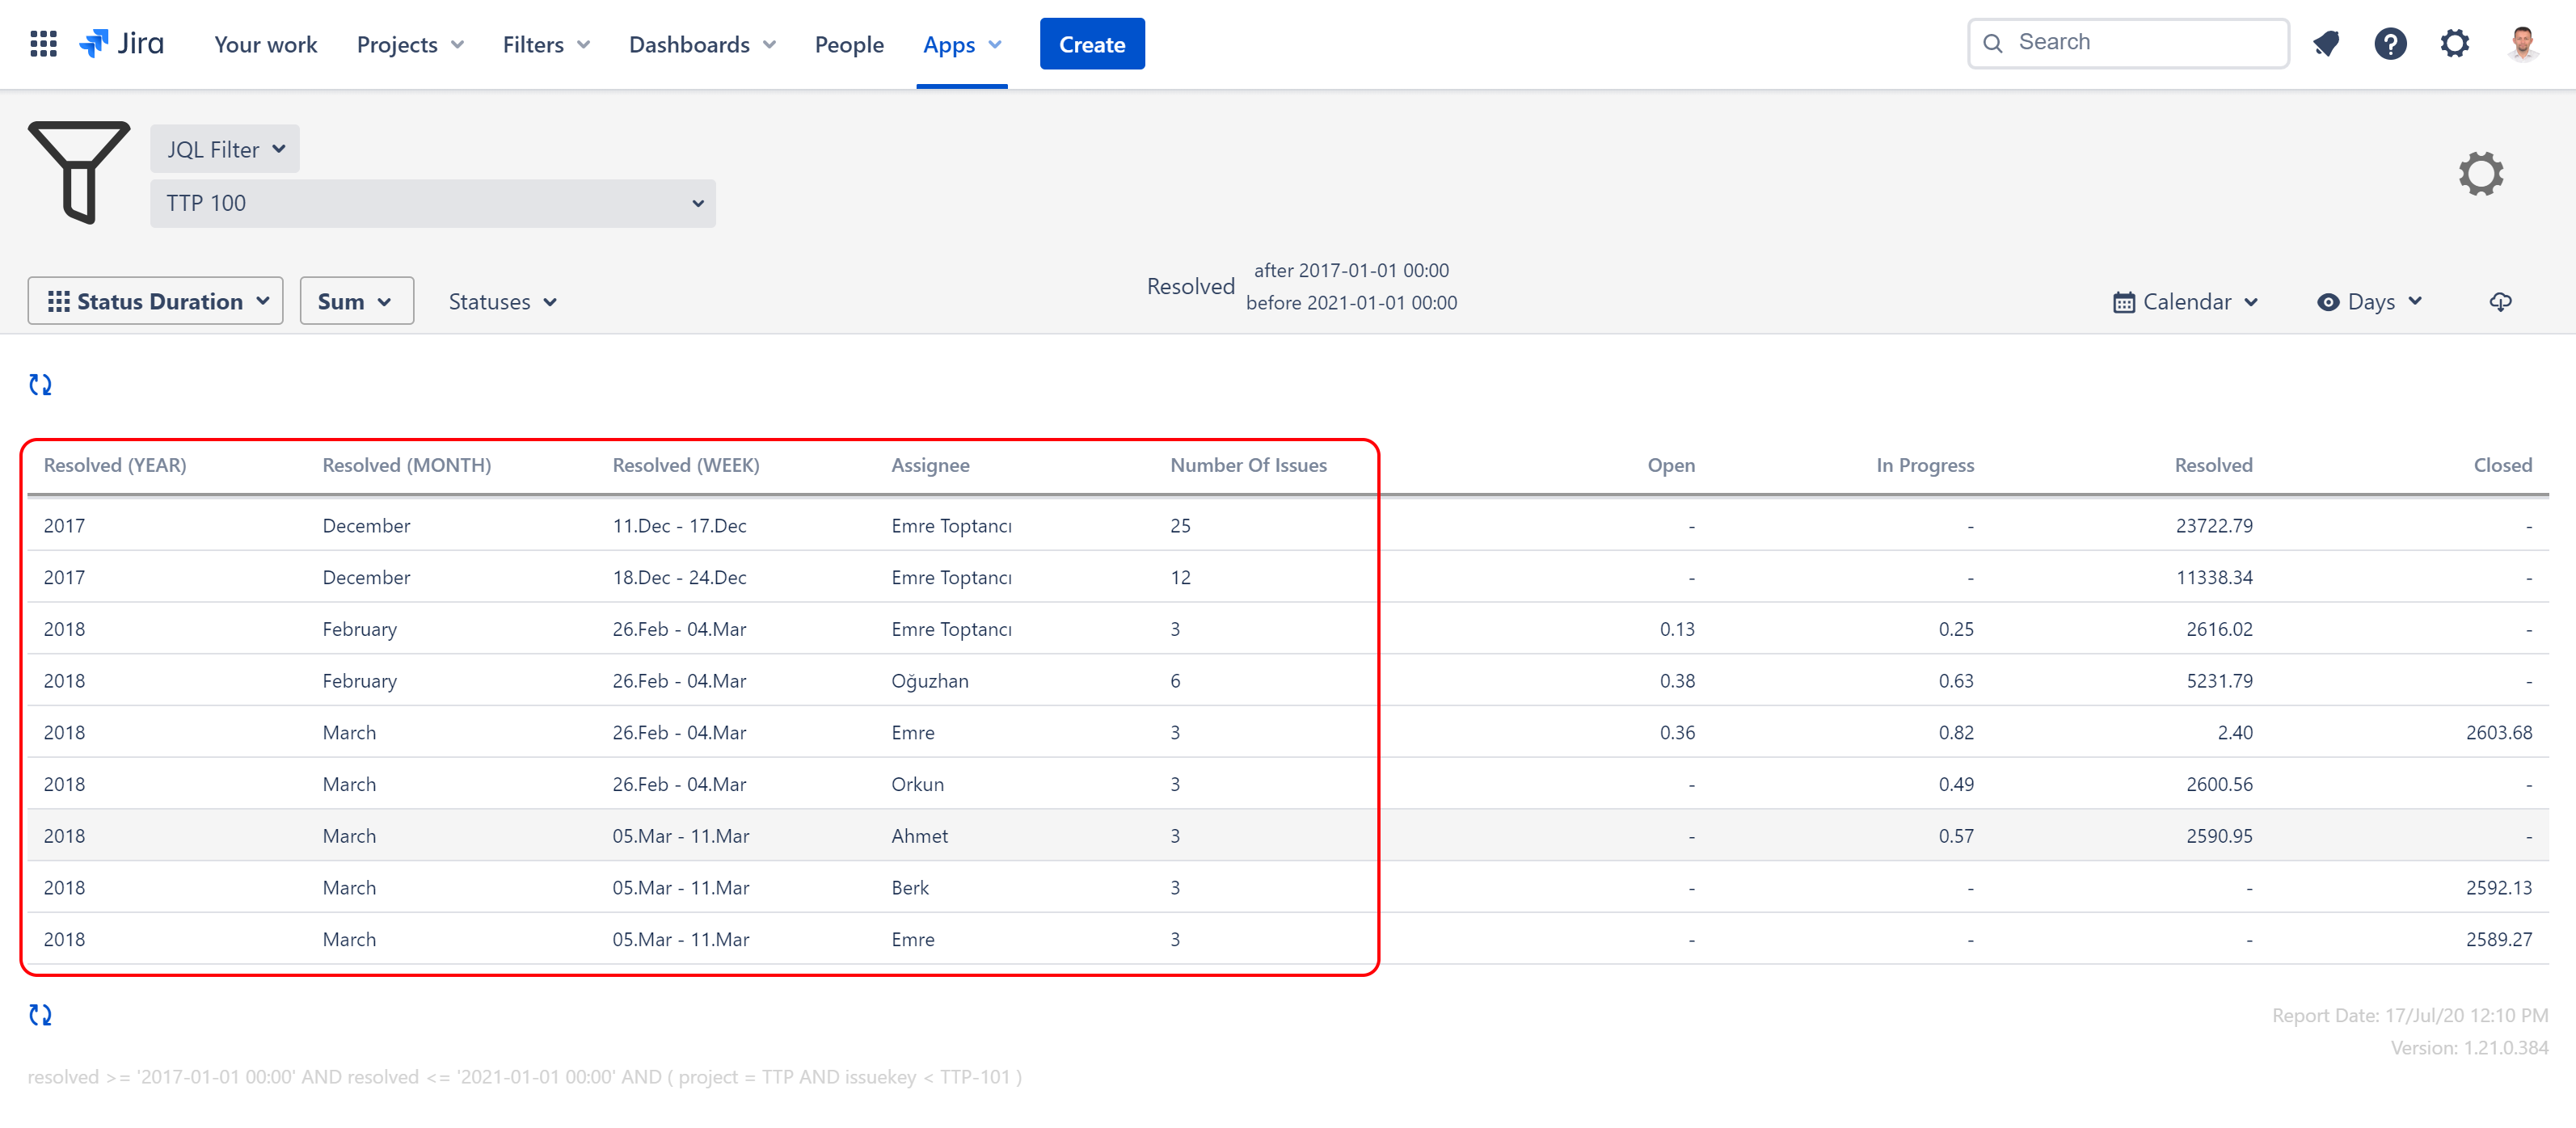Click inside the Search field
The image size is (2576, 1128).
(2128, 42)
